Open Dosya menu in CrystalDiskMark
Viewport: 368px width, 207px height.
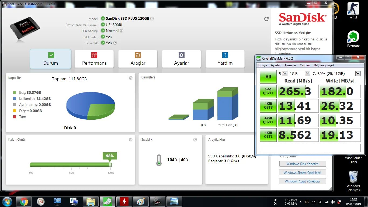click(263, 65)
